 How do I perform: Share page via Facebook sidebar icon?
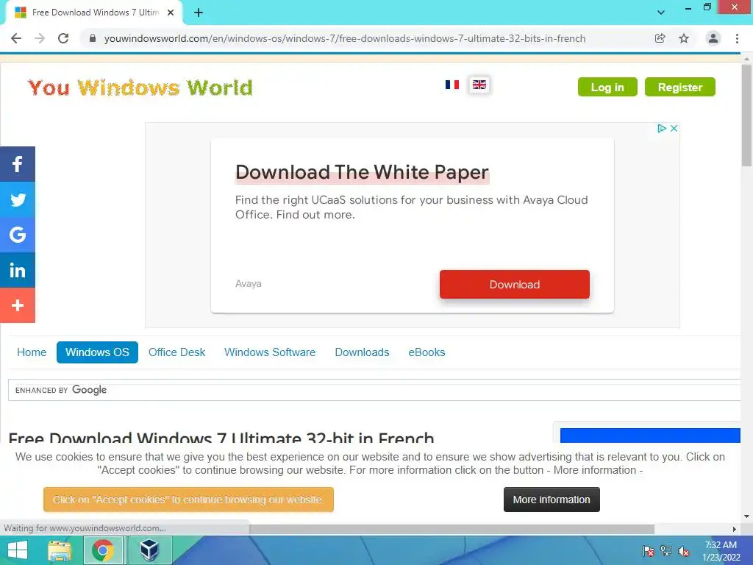point(18,164)
